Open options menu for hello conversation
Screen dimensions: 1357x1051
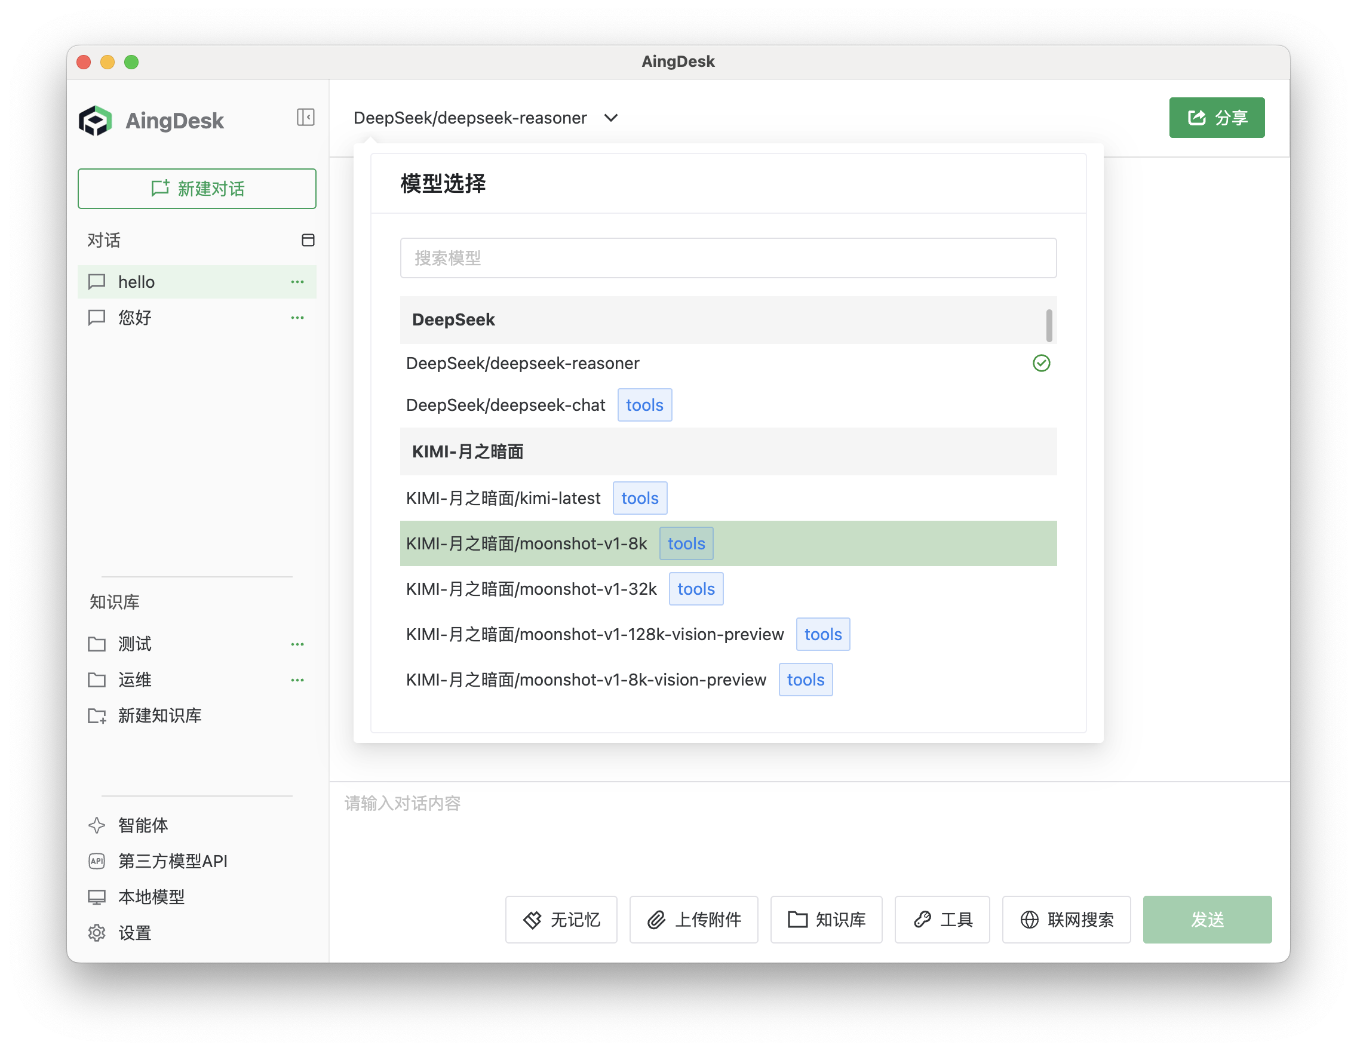click(x=297, y=281)
